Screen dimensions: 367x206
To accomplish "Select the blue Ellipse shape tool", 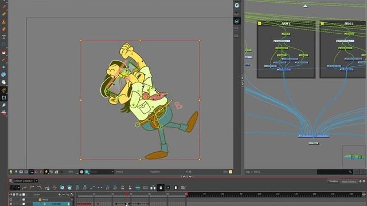I will 4,45.
